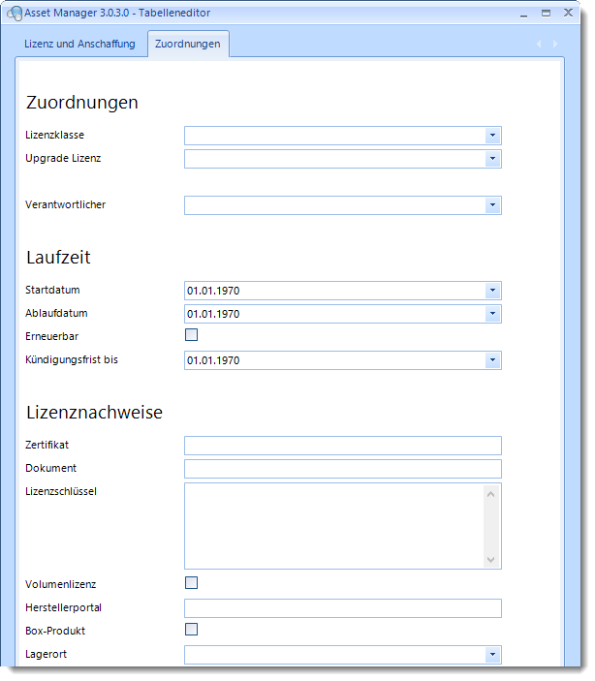Click the tab scroll right arrow
The width and height of the screenshot is (595, 681).
tap(555, 44)
